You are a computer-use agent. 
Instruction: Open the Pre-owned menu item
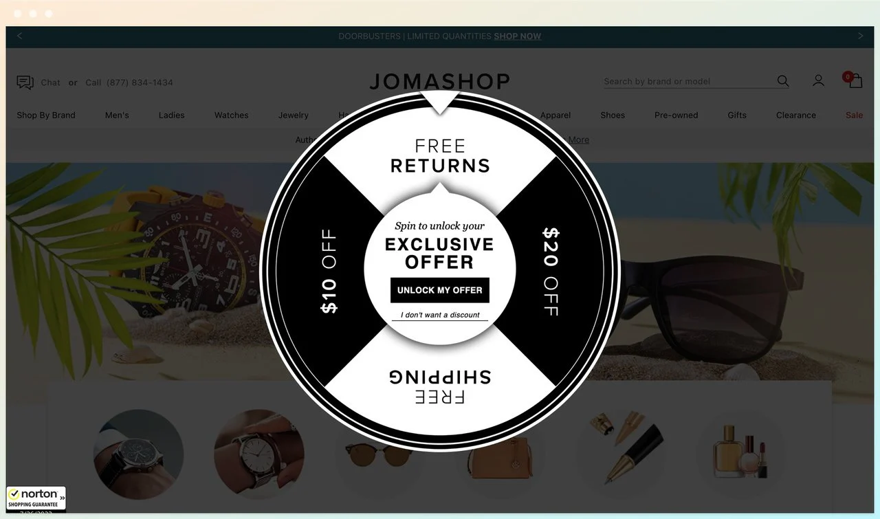pyautogui.click(x=676, y=115)
